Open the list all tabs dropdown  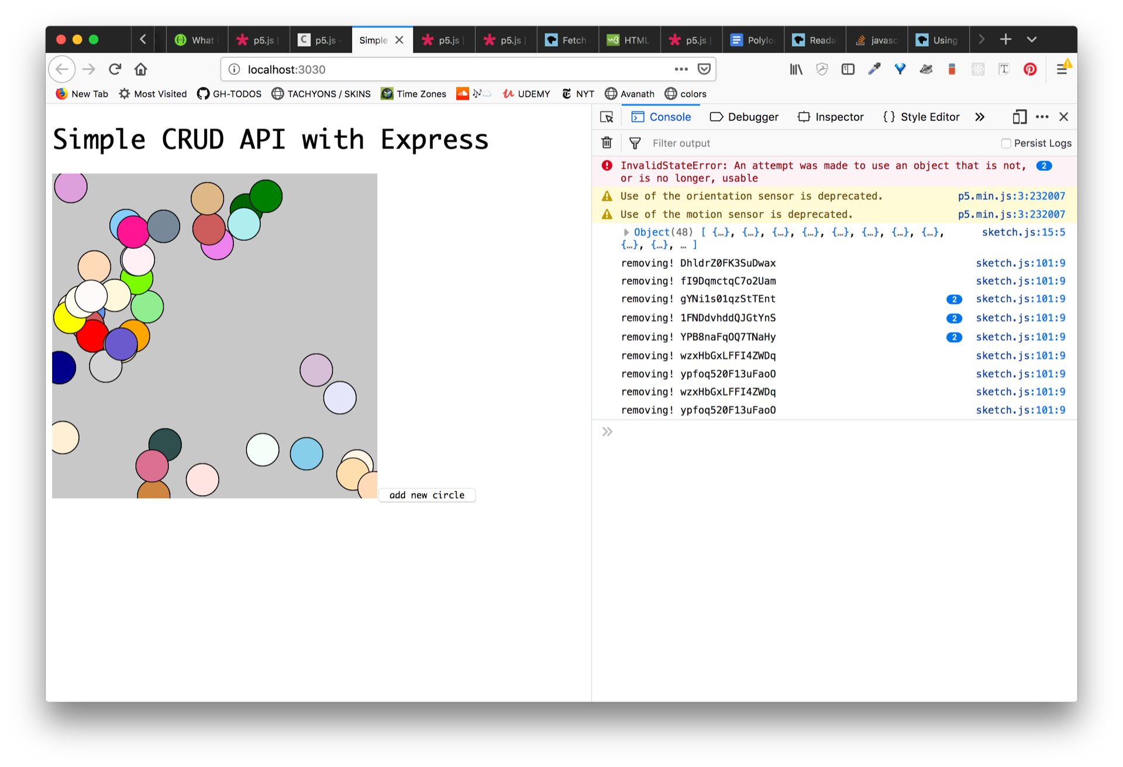(x=1032, y=39)
